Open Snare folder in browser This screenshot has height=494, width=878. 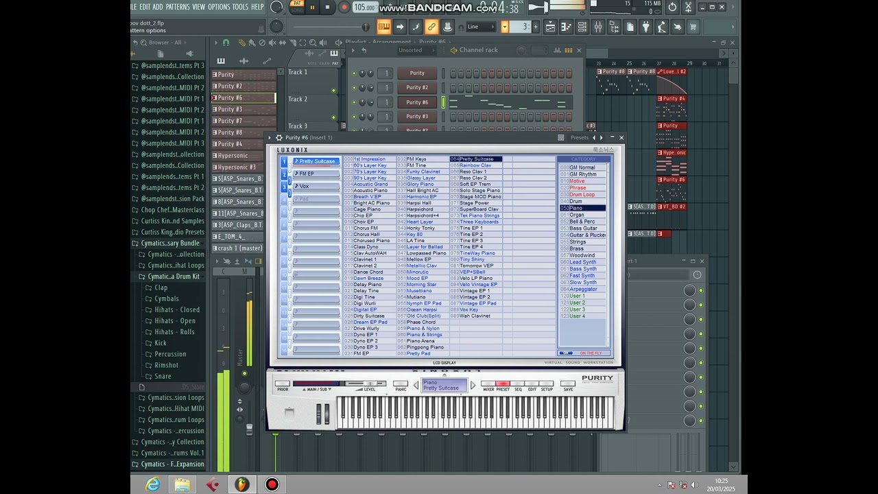point(163,376)
